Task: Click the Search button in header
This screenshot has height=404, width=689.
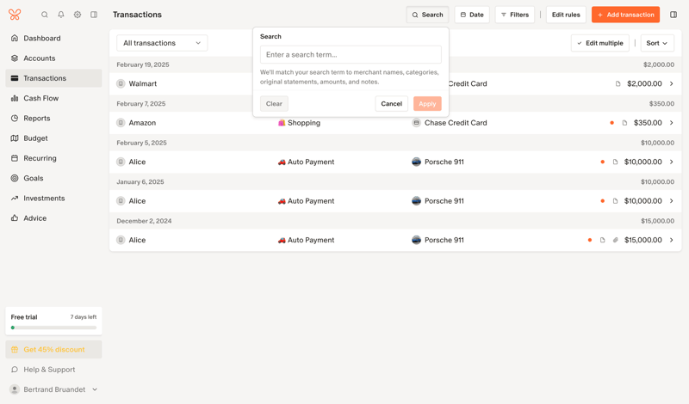Action: pos(427,15)
